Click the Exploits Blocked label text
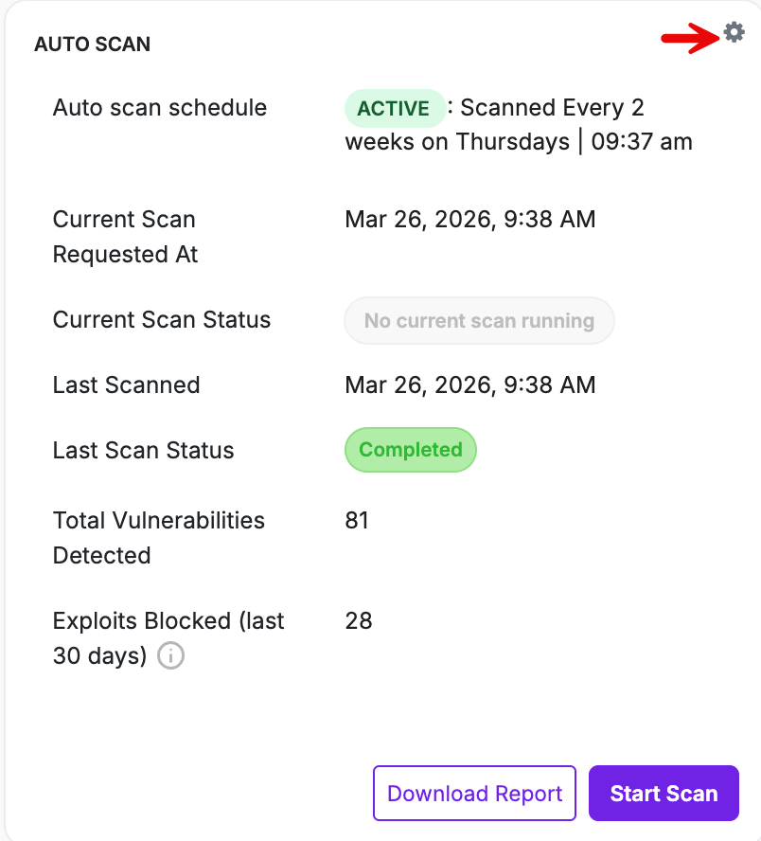 168,622
